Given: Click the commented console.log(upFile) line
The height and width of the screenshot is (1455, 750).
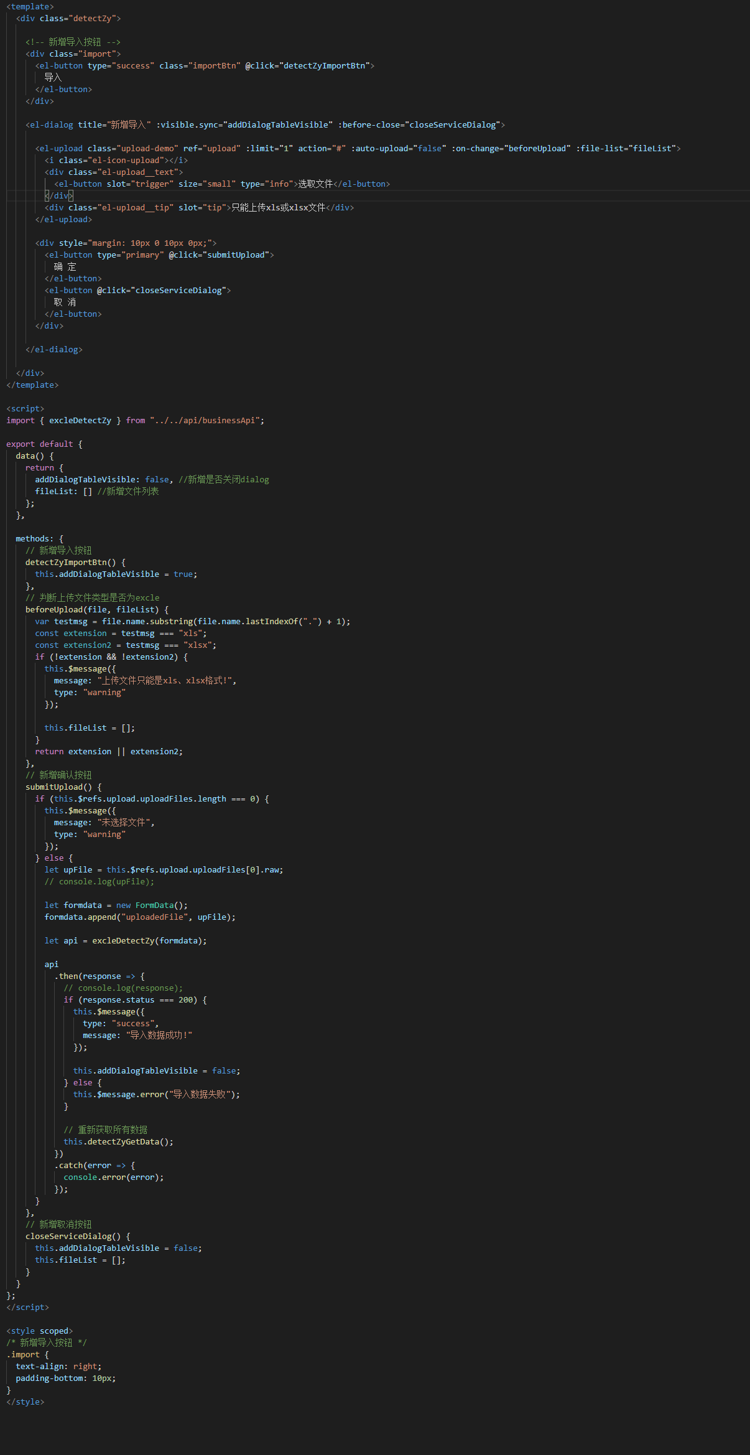Looking at the screenshot, I should coord(100,881).
